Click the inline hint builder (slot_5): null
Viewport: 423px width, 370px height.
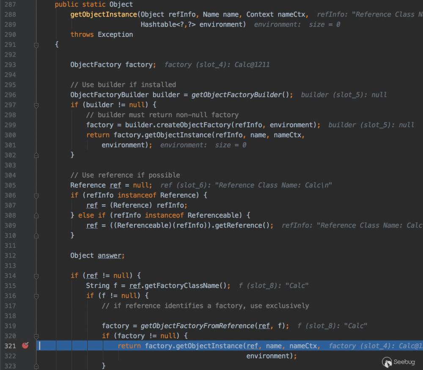pyautogui.click(x=348, y=95)
